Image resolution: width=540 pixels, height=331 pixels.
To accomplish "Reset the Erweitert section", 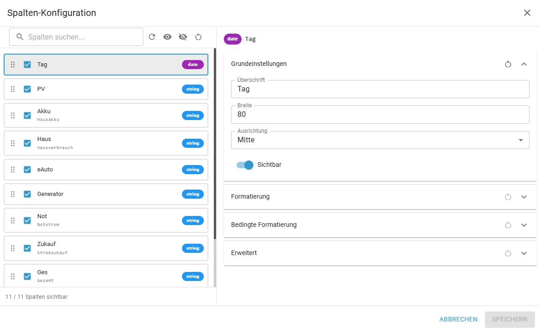I will coord(508,253).
